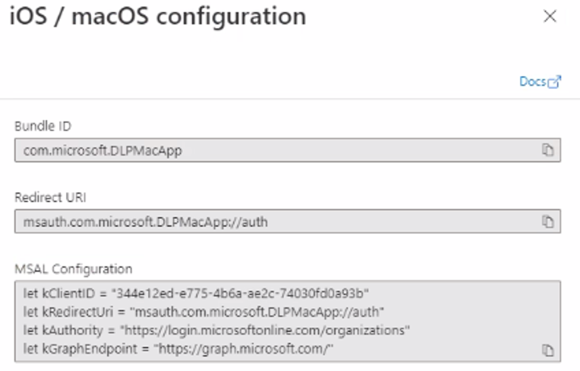Open the Docs link
This screenshot has width=580, height=371.
[x=533, y=81]
